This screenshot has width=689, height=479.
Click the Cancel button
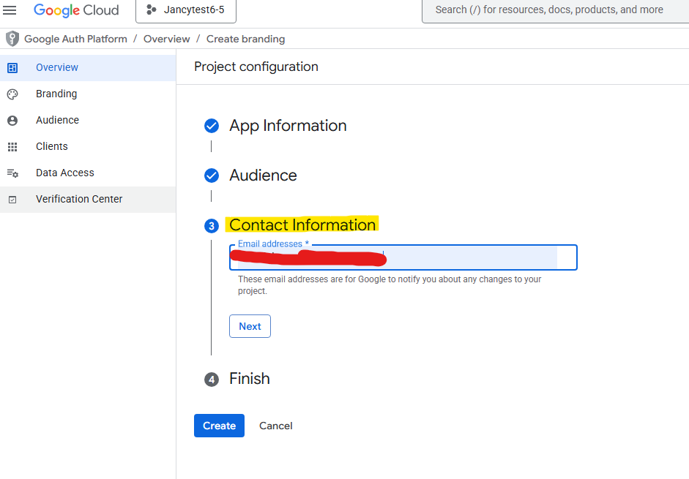coord(275,426)
